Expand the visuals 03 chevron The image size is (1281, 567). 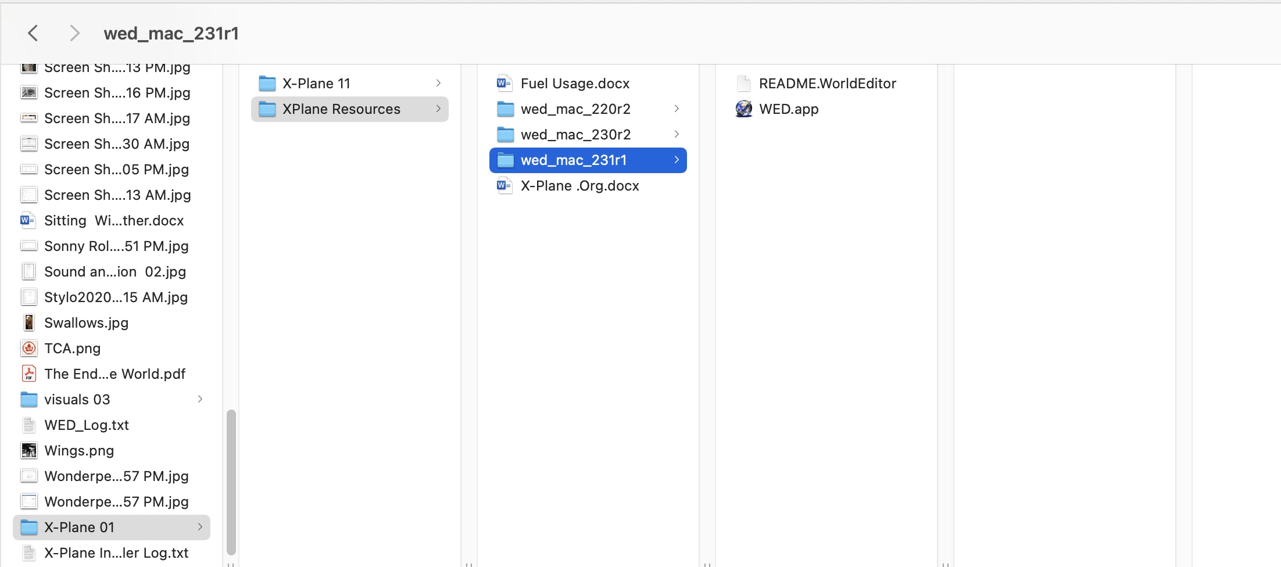[x=200, y=399]
